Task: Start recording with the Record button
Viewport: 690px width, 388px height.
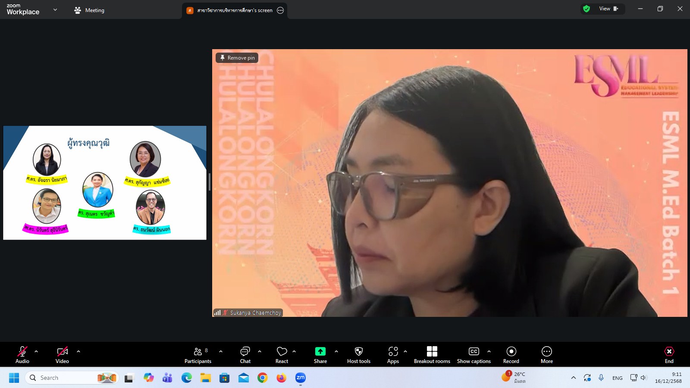Action: click(511, 355)
